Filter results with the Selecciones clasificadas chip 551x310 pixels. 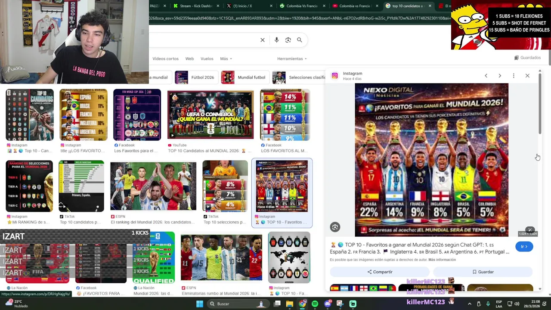point(299,77)
